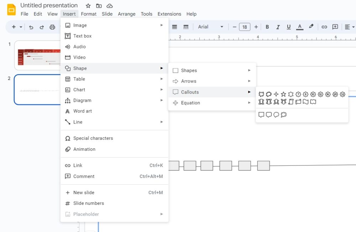Viewport: 356px width, 232px height.
Task: Select the 24-point star shape
Action: coord(335,94)
